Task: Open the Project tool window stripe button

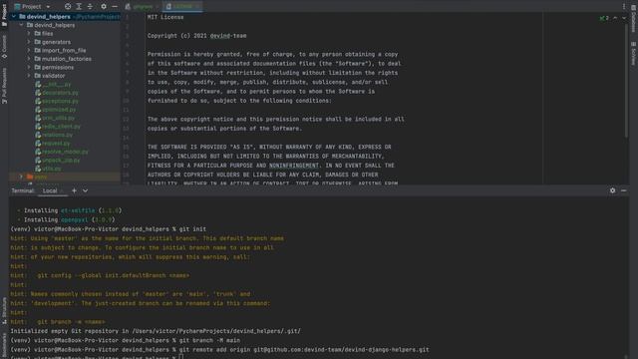Action: (4, 16)
